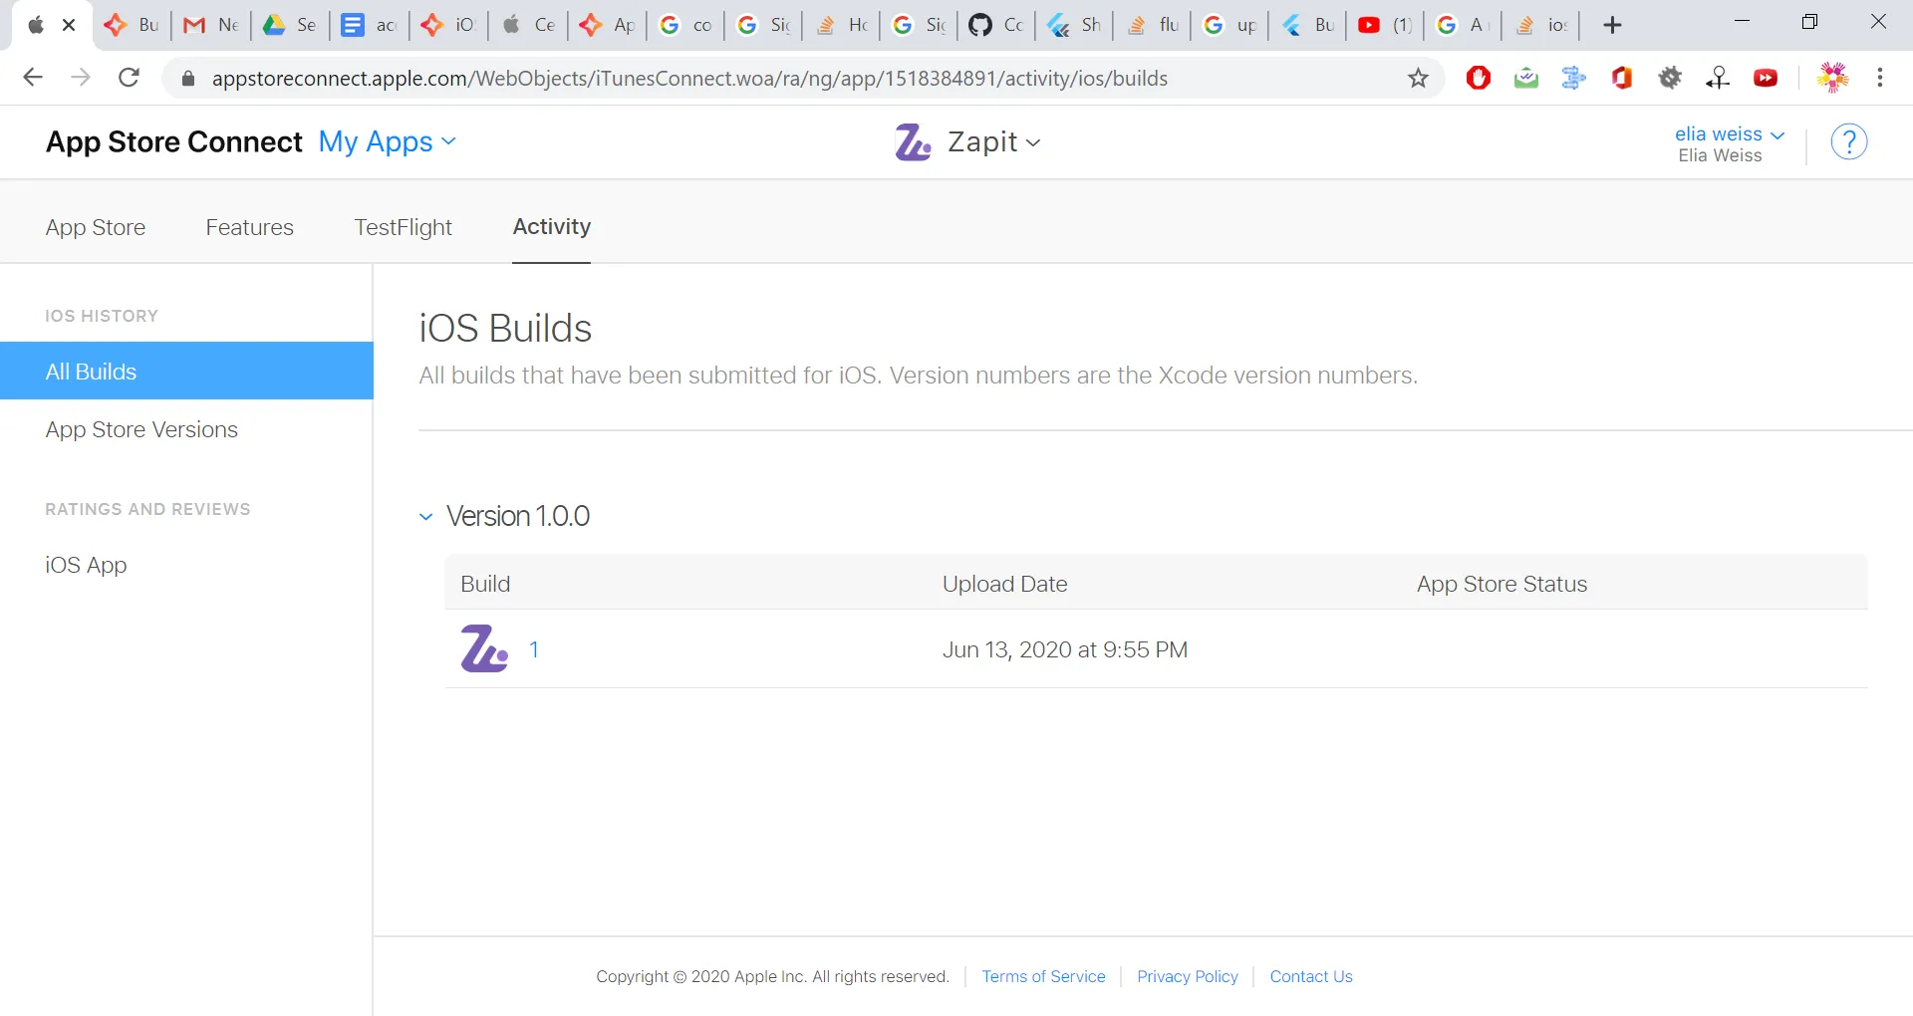Switch to the GitHub tab

point(996,25)
